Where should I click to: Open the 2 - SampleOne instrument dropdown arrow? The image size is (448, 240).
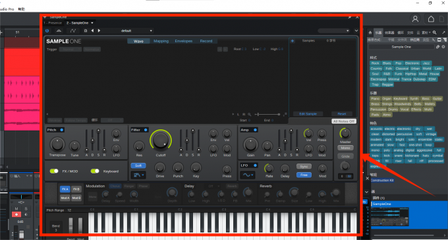pos(92,23)
